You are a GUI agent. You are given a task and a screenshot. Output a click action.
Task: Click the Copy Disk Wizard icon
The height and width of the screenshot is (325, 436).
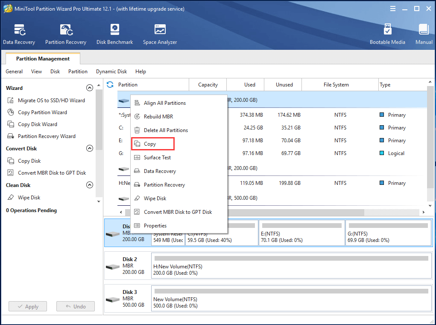pos(11,124)
